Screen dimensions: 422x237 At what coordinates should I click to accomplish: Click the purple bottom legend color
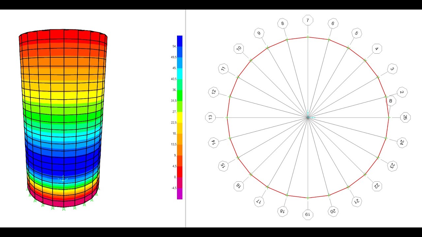(180, 194)
